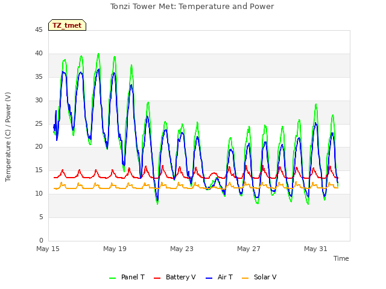
Task: Click the May 27 x-axis tick label
Action: tap(248, 249)
